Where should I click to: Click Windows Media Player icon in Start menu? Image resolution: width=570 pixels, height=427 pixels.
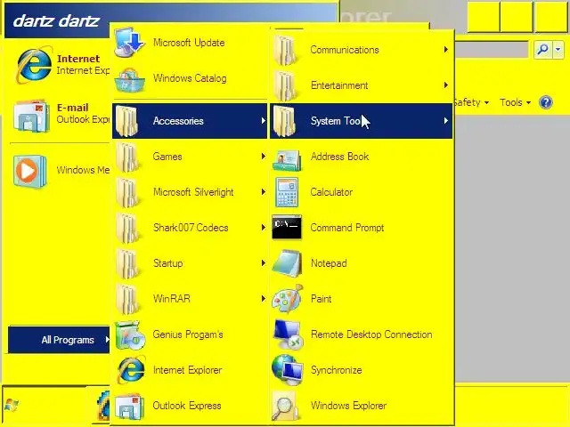tap(29, 172)
